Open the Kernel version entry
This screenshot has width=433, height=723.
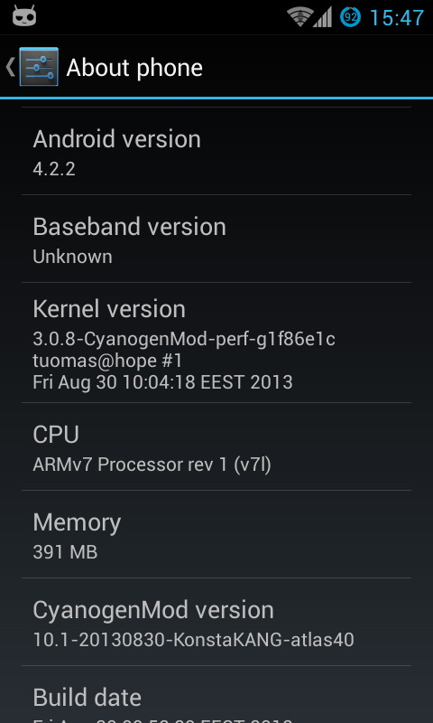[x=216, y=343]
